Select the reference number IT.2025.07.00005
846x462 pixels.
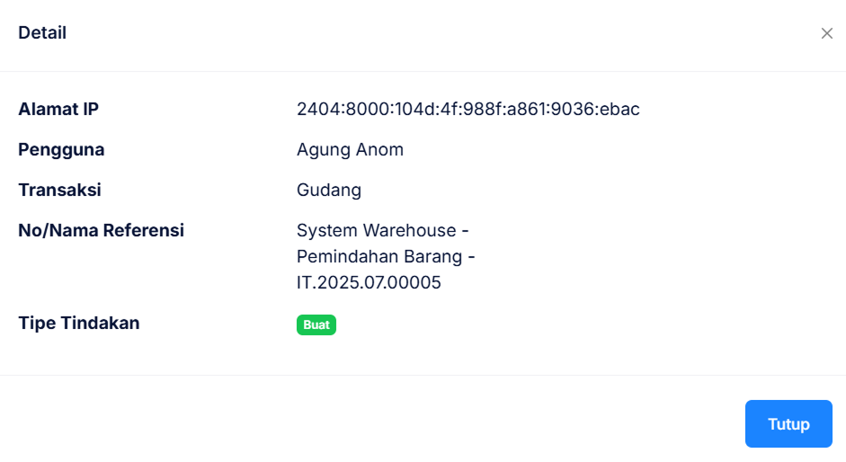click(369, 283)
